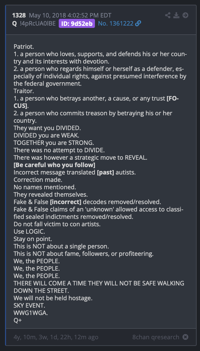Click the 8chan qresearch board label
Viewport: 200px width, 351px height.
coord(156,337)
